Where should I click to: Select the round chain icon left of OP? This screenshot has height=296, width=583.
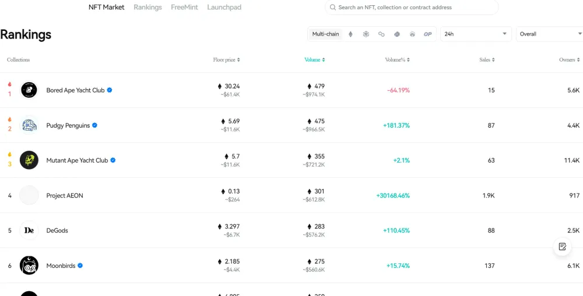(412, 34)
